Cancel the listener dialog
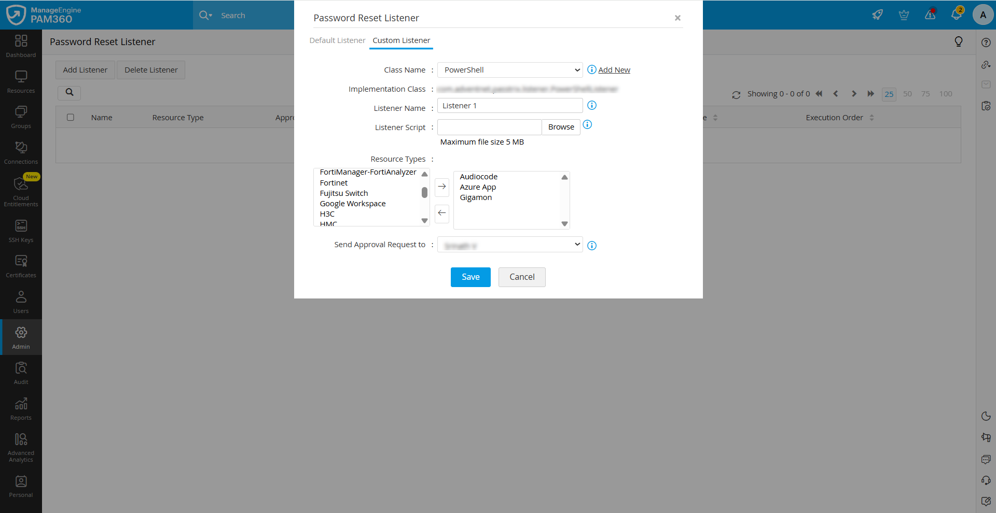Viewport: 996px width, 513px height. (x=522, y=277)
